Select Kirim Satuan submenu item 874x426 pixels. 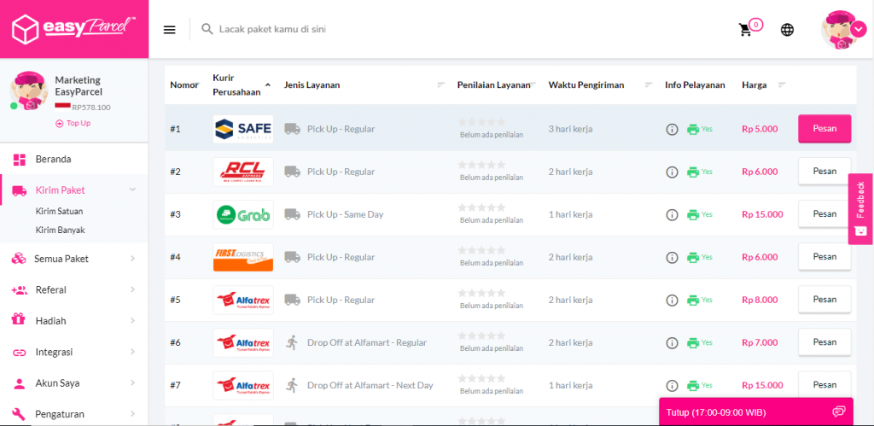pyautogui.click(x=59, y=211)
